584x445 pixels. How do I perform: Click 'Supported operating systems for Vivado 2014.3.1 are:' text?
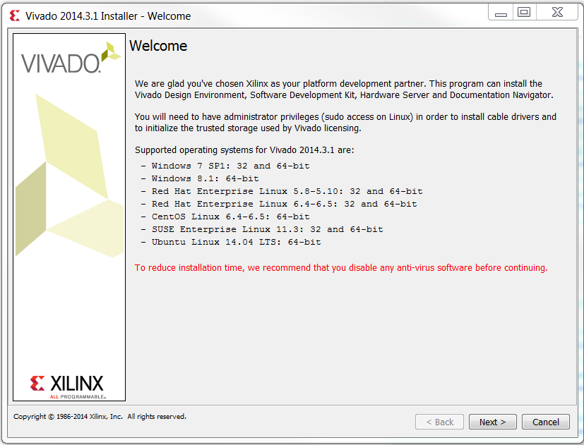click(x=244, y=150)
